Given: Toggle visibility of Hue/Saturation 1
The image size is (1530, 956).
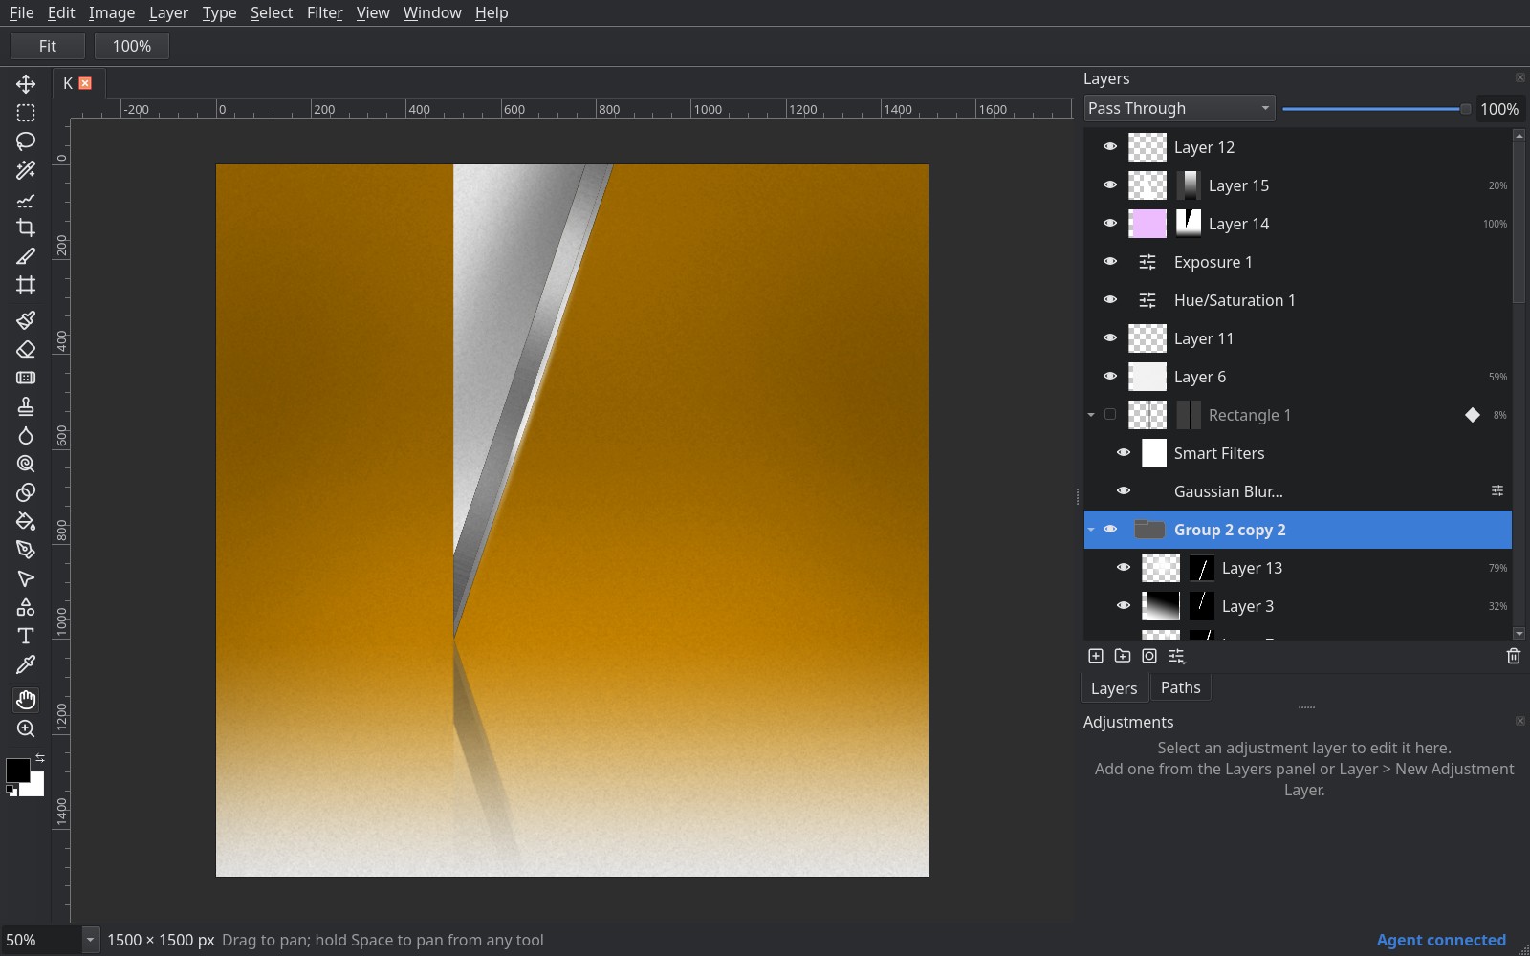Looking at the screenshot, I should pos(1110,300).
